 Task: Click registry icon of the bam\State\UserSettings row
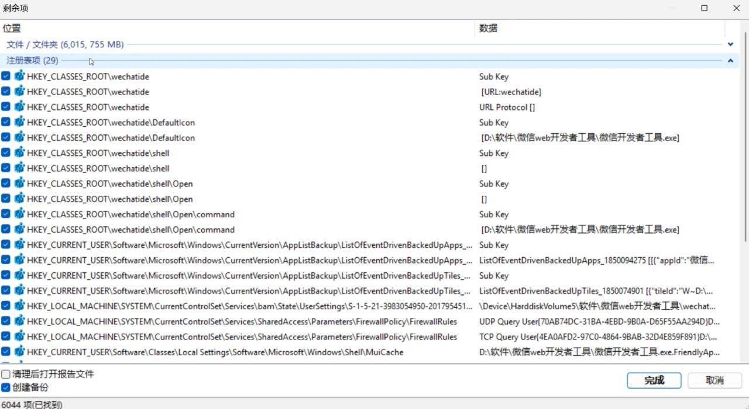pos(19,306)
